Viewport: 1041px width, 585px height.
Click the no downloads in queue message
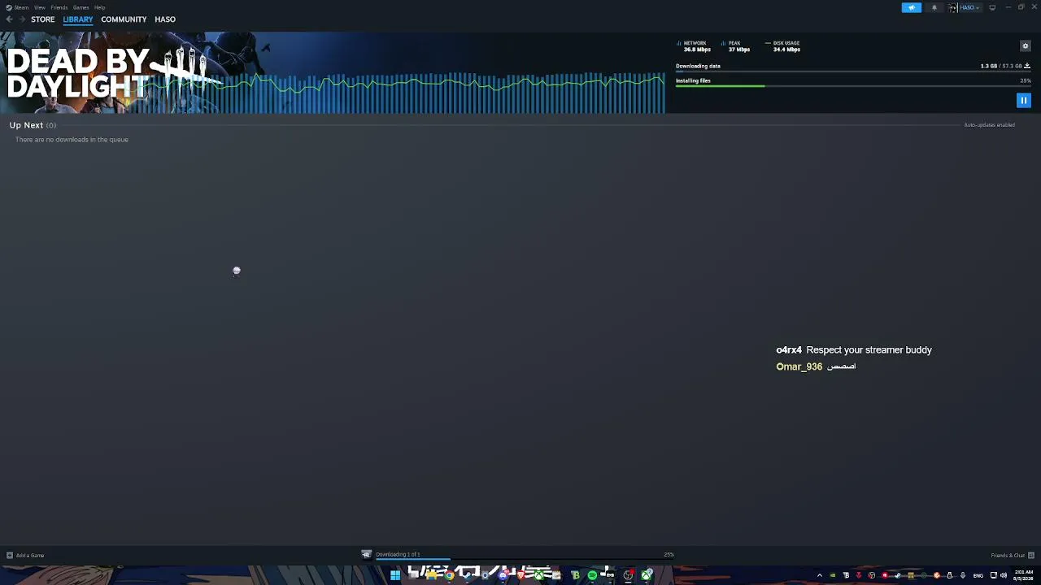72,140
